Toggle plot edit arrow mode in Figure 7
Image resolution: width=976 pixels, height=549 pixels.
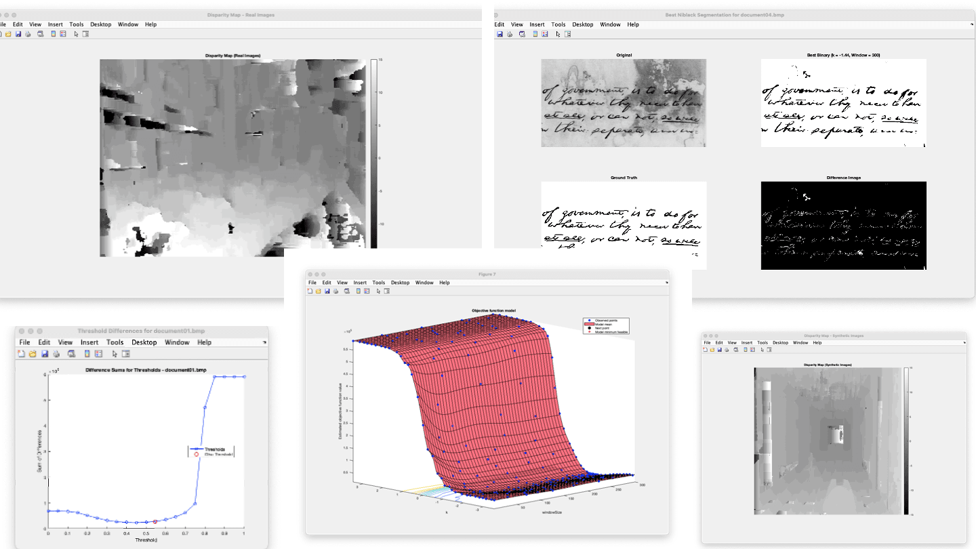click(x=378, y=291)
